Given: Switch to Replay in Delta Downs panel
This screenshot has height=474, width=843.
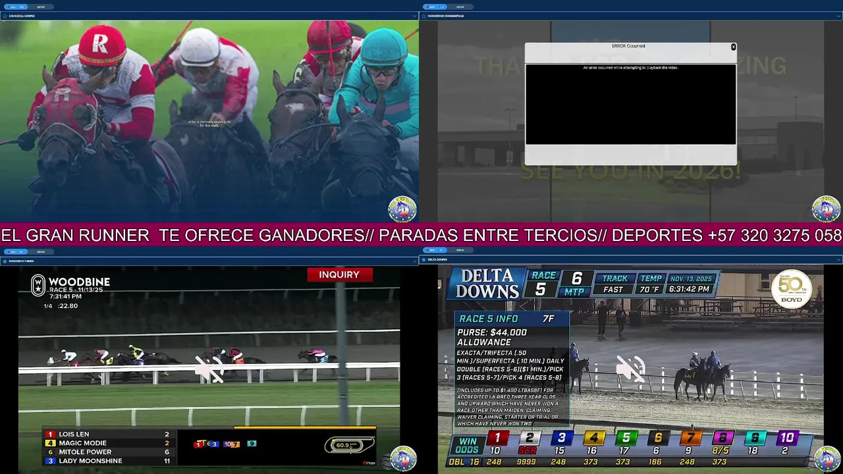Looking at the screenshot, I should click(x=460, y=250).
